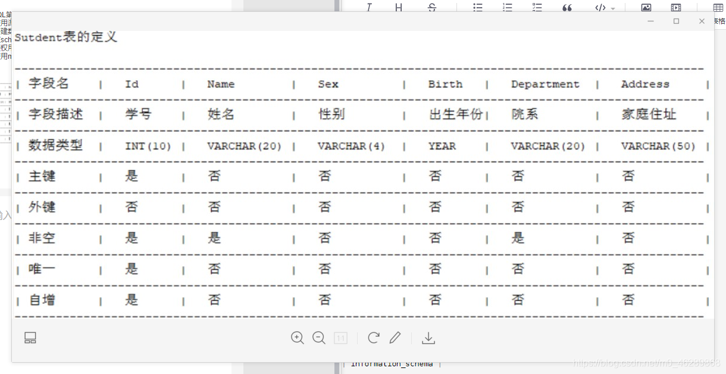
Task: Apply italic formatting in editor toolbar
Action: (x=369, y=7)
